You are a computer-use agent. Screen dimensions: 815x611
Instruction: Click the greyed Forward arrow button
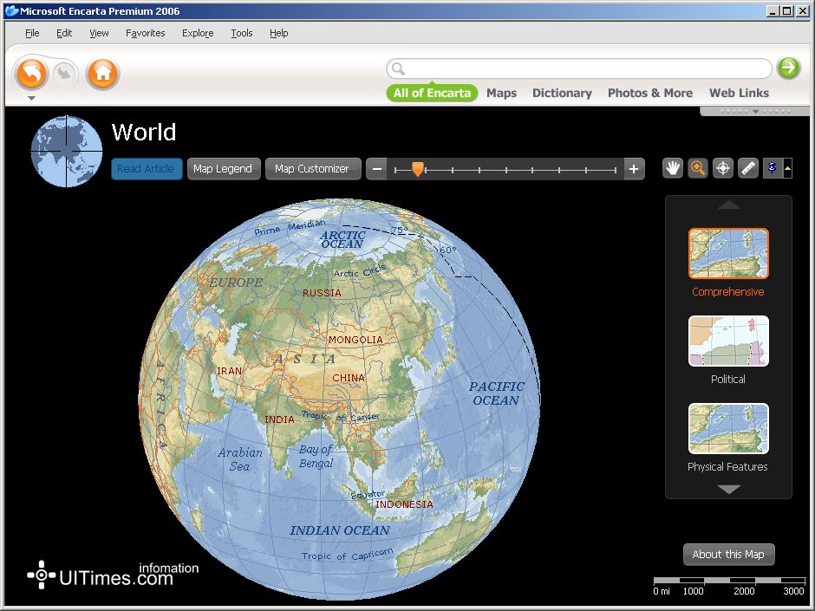click(64, 73)
